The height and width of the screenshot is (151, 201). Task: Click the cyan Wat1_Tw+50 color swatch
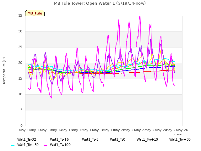click(13, 145)
